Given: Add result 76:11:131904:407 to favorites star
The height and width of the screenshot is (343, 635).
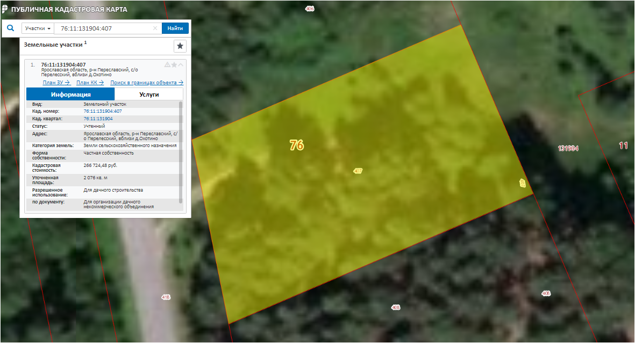Looking at the screenshot, I should pos(174,65).
